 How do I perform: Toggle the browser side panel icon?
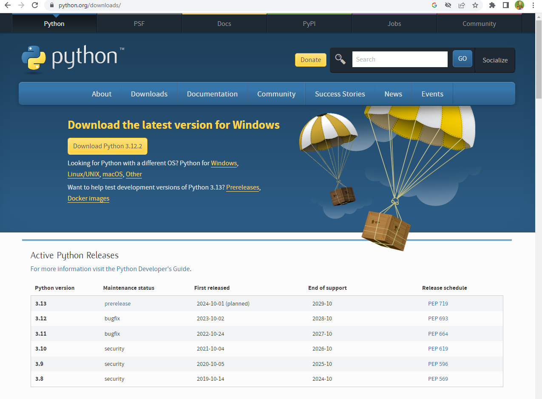click(506, 6)
